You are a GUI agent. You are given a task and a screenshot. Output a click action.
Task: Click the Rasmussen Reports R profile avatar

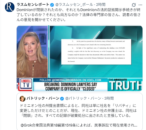pyautogui.click(x=10, y=7)
